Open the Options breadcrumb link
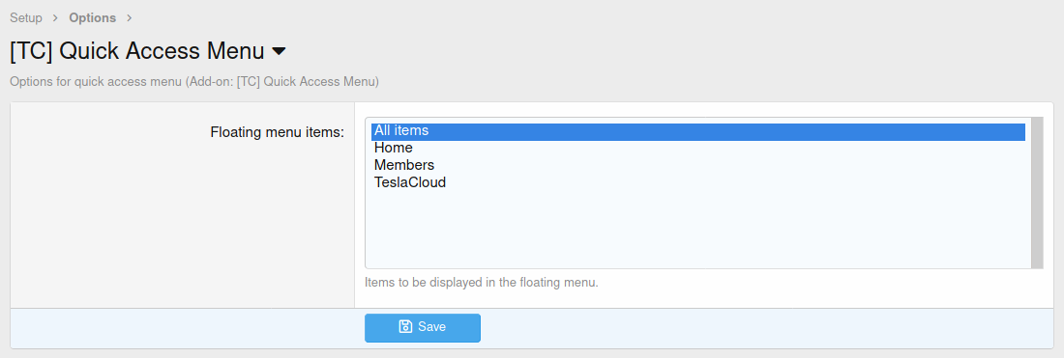 pyautogui.click(x=92, y=18)
